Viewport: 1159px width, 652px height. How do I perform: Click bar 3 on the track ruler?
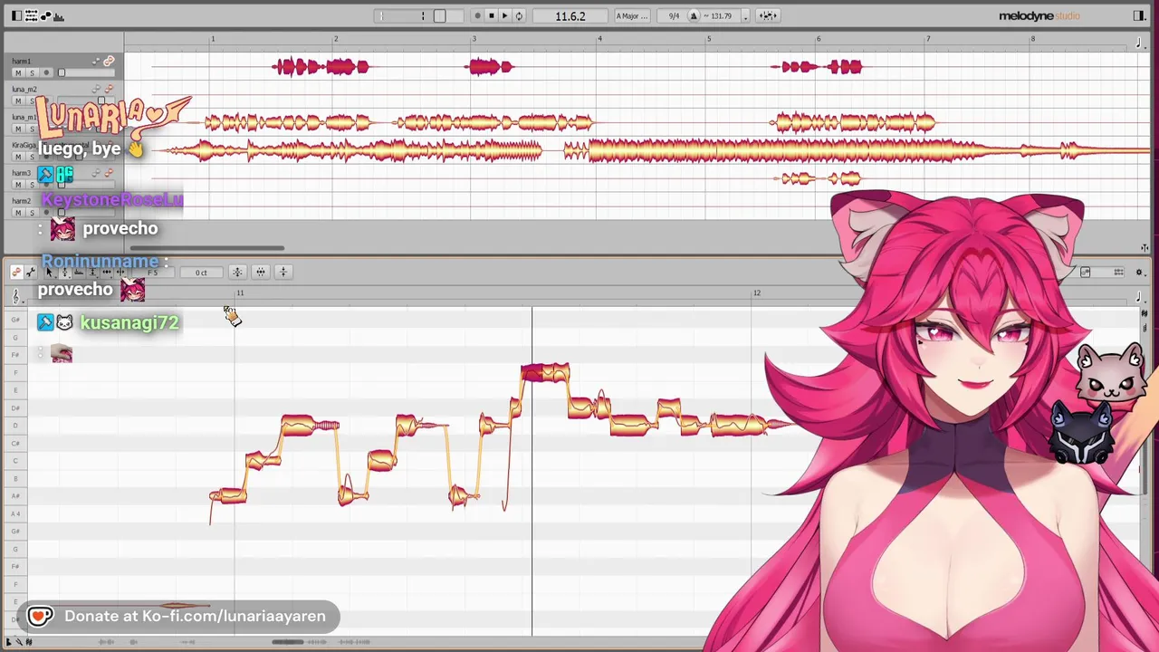tap(474, 39)
